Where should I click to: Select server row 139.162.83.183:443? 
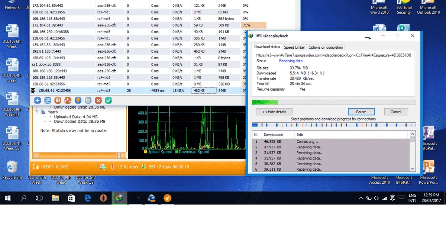(x=138, y=45)
